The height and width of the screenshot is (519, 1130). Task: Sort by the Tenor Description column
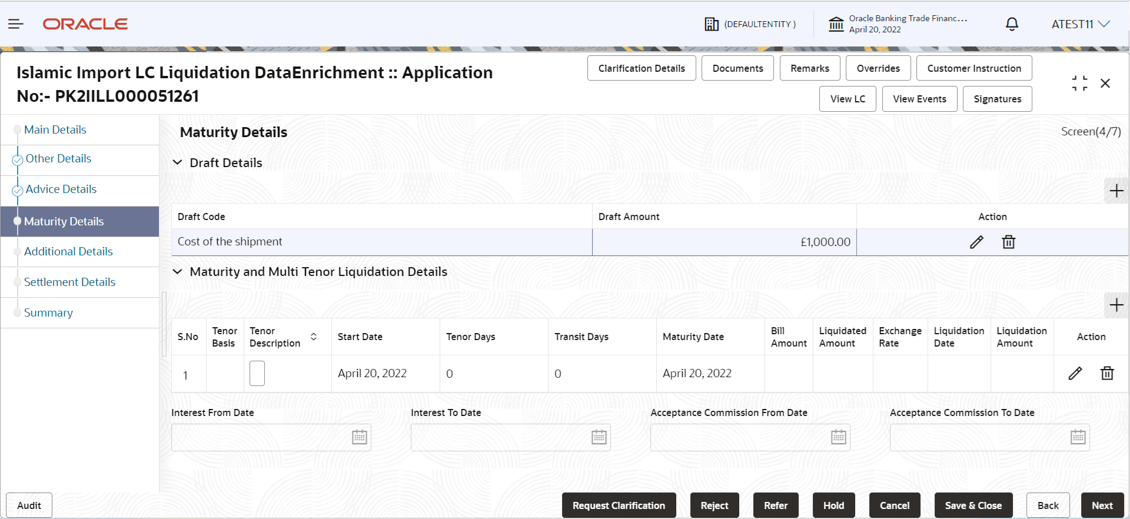[x=314, y=337]
